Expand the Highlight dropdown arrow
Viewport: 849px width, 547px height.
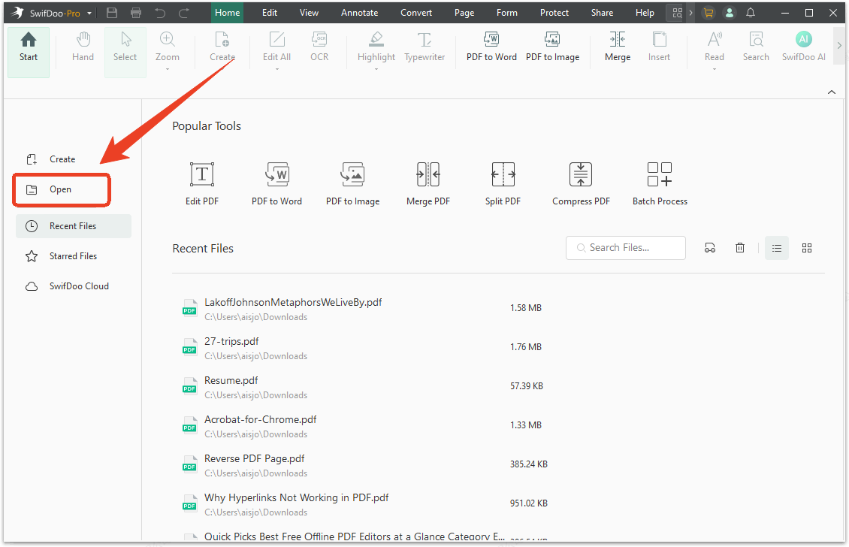pos(376,69)
